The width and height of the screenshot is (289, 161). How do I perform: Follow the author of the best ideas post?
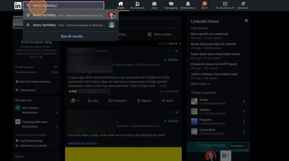coord(171,121)
